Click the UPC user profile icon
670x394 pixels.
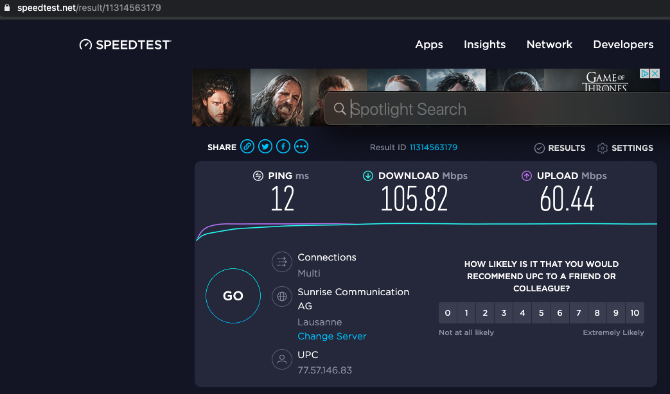[x=281, y=359]
